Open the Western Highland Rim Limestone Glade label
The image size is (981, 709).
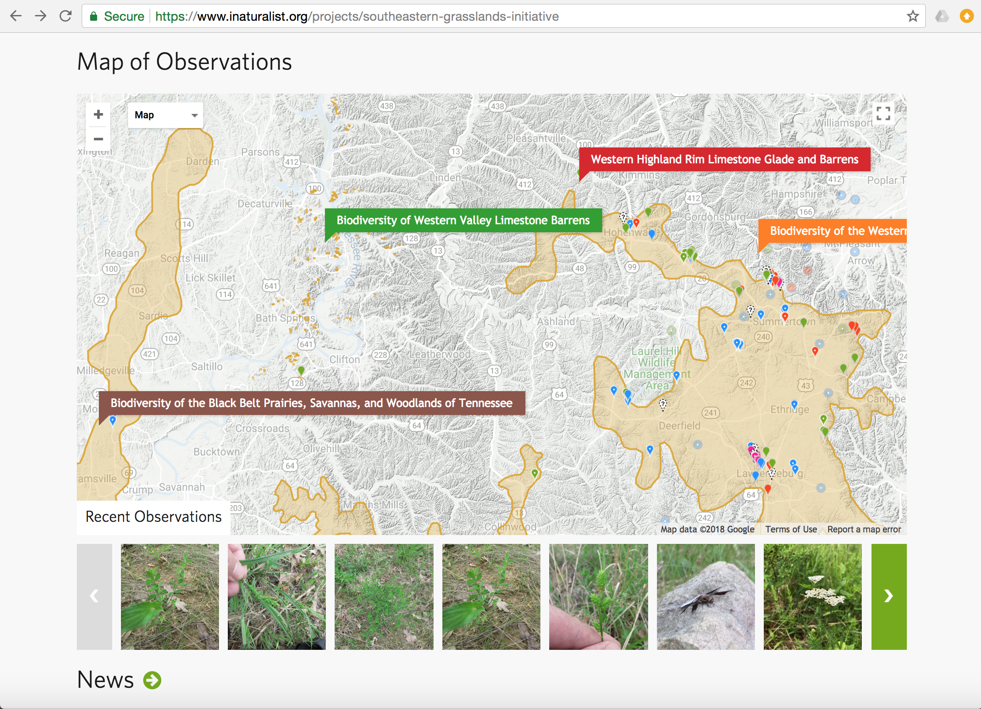tap(724, 159)
